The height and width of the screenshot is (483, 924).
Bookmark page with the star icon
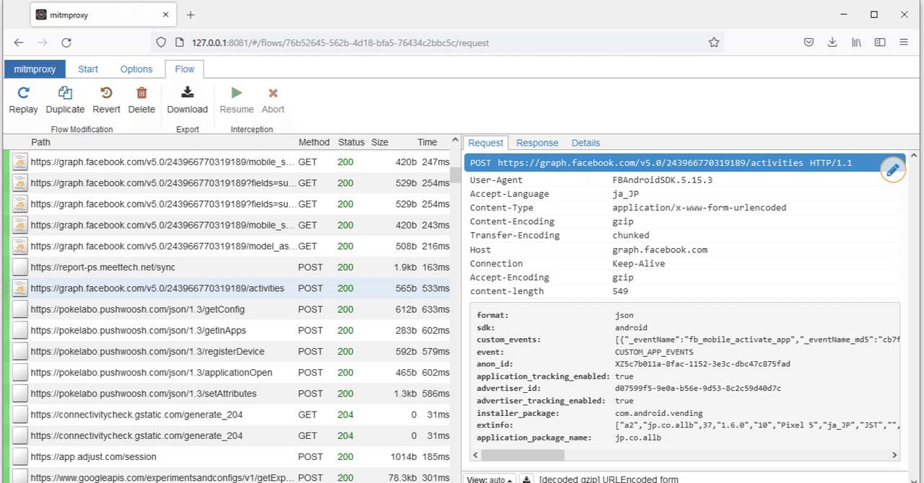point(713,43)
